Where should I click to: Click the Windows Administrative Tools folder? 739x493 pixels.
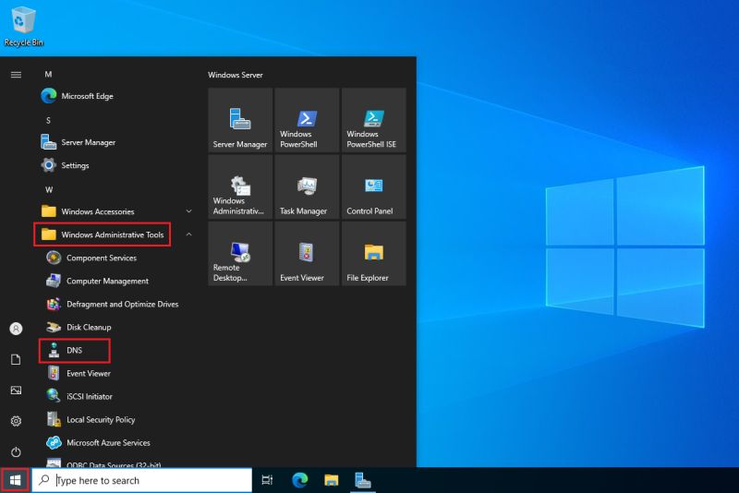pyautogui.click(x=103, y=234)
